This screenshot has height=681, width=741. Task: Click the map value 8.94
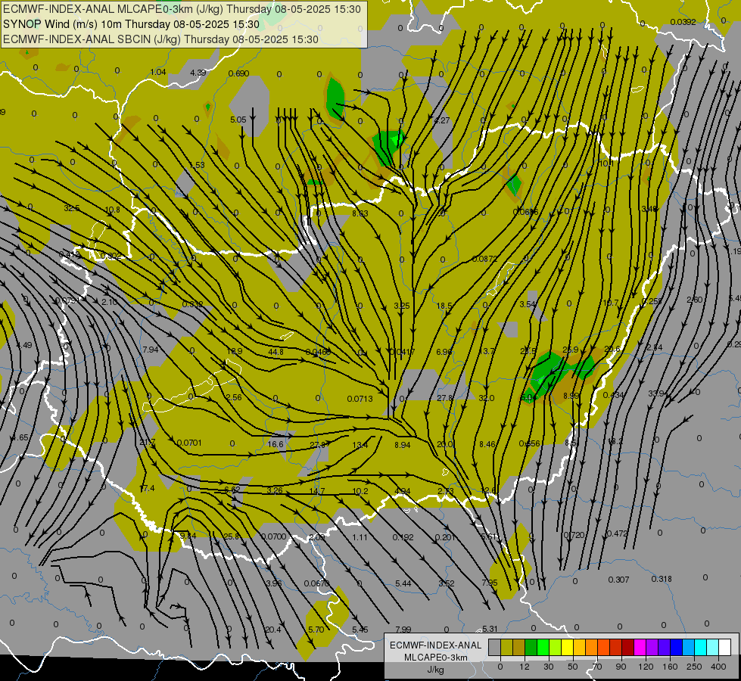pyautogui.click(x=403, y=445)
